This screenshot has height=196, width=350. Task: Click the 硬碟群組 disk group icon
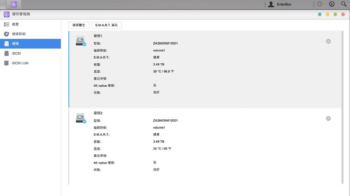(x=7, y=34)
